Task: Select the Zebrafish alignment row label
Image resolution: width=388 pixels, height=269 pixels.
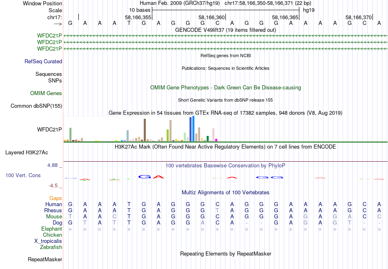Action: click(51, 247)
